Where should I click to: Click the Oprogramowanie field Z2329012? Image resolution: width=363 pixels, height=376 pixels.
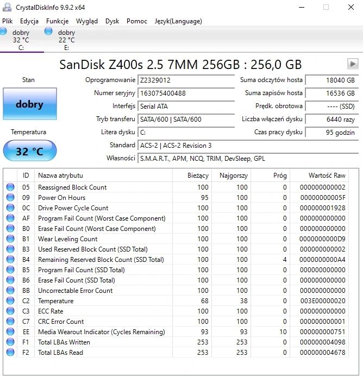(x=186, y=80)
